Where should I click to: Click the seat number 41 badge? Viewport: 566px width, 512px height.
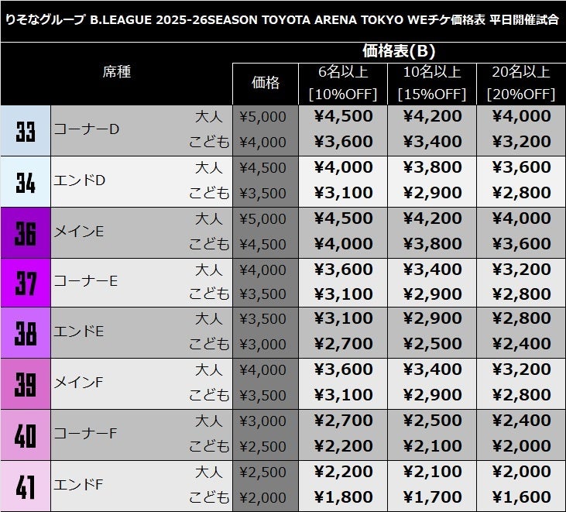tap(26, 486)
